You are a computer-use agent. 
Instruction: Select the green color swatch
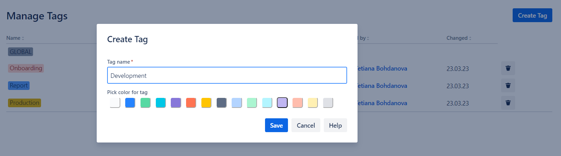click(145, 103)
